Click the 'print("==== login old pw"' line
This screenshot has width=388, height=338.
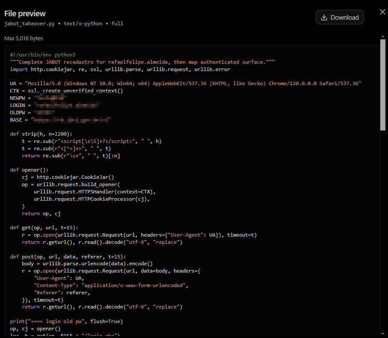click(x=66, y=321)
